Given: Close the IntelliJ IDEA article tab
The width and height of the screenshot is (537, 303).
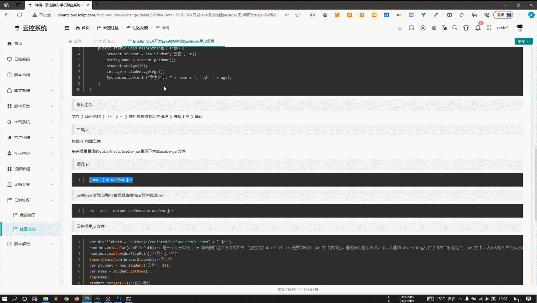Looking at the screenshot, I should [x=218, y=41].
